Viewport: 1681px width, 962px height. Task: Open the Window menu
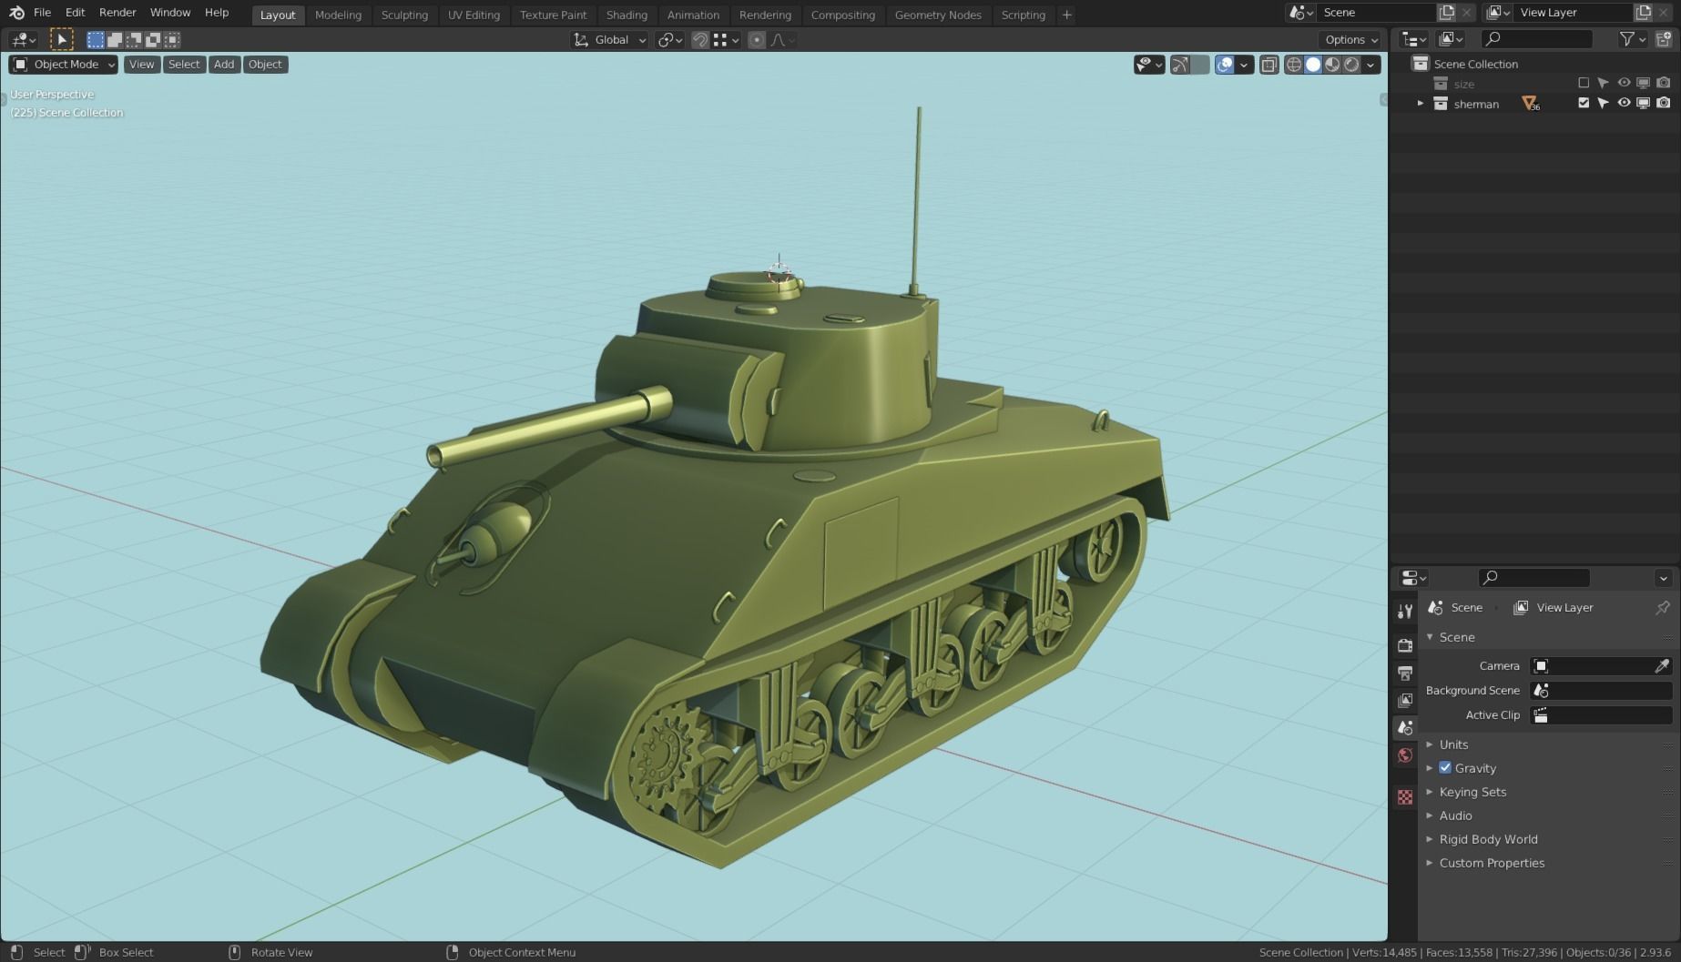click(170, 13)
